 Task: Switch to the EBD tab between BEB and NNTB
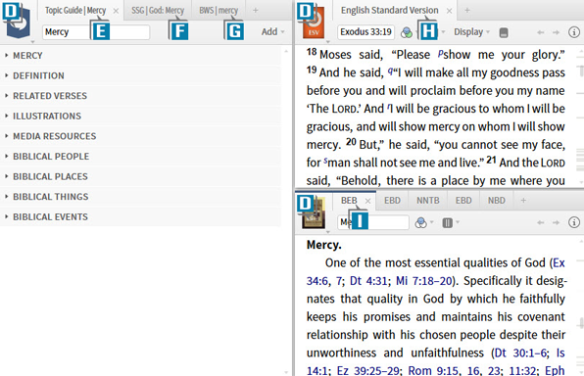(x=392, y=201)
